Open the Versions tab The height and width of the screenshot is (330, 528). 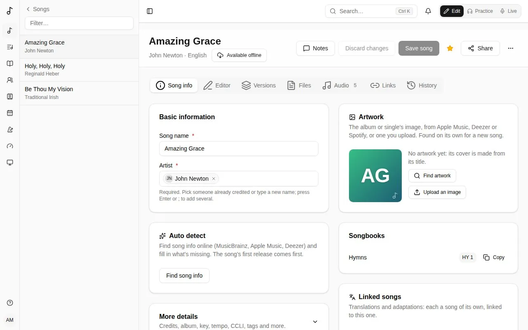coord(259,85)
